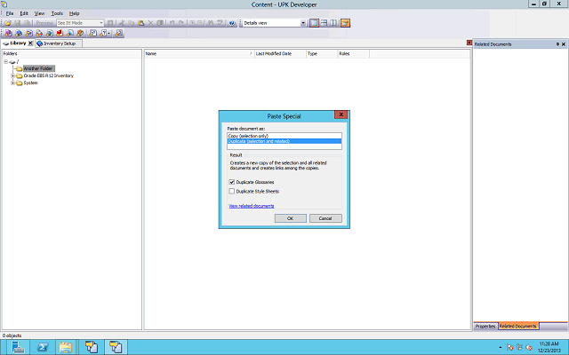Sort by the Name column header
The width and height of the screenshot is (569, 355).
pos(199,53)
